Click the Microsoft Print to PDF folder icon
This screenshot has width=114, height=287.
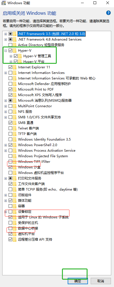(15, 89)
